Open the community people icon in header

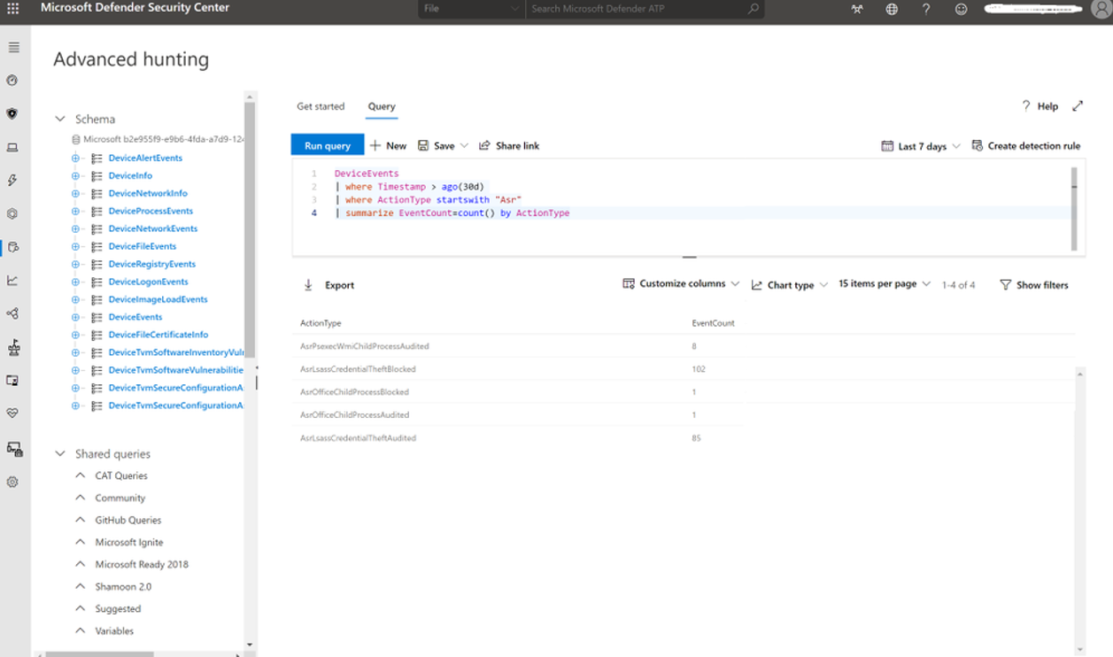856,9
